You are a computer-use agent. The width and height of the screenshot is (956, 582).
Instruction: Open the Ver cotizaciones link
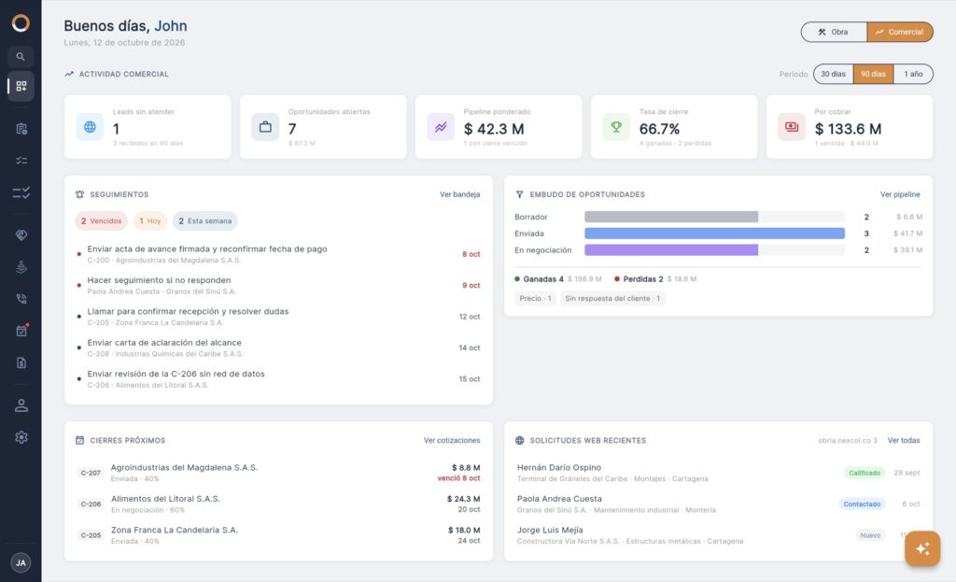click(452, 440)
